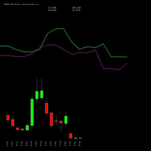Viewport: 151px width, 151px height.
Task: Click the open value O: 4.50
Action: point(52,10)
